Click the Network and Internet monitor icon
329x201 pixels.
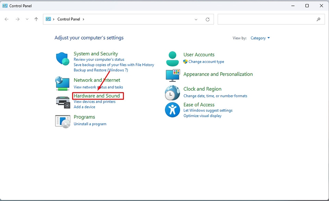click(x=62, y=83)
